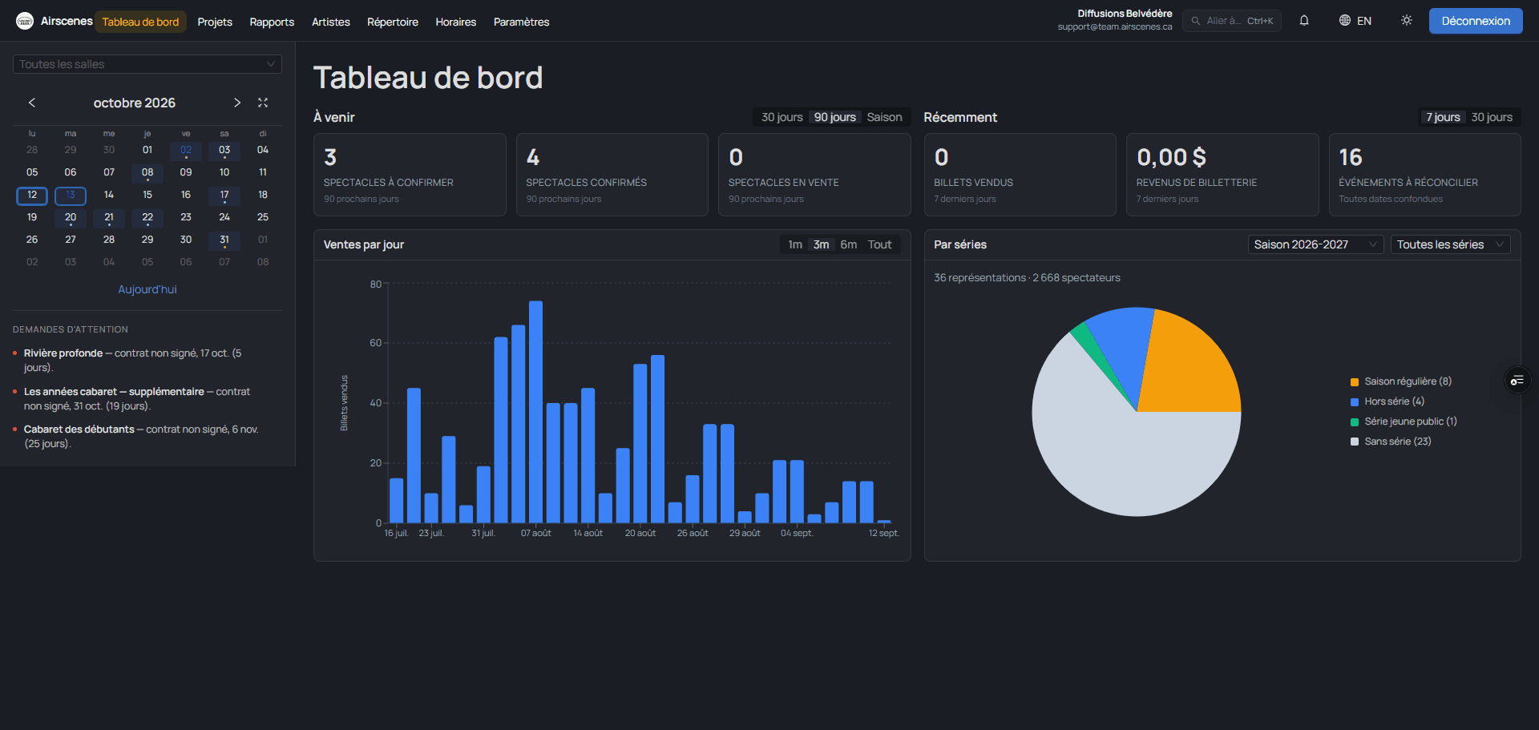Open the Paramètres menu
This screenshot has height=730, width=1539.
click(x=521, y=22)
